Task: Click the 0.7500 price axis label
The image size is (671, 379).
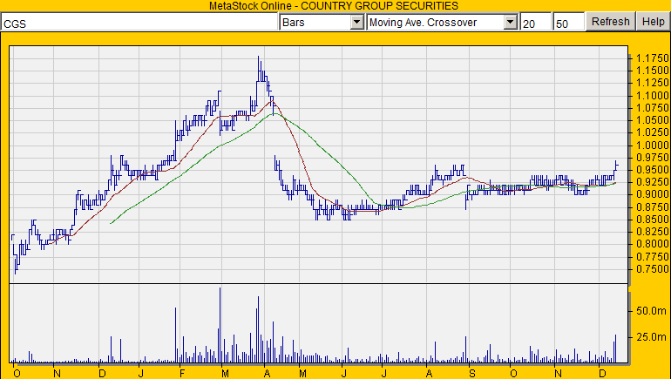Action: coord(653,269)
